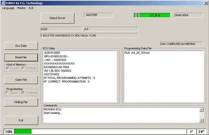Click the 0281012085 line in ECU Data
The image size is (209, 135).
pos(52,53)
